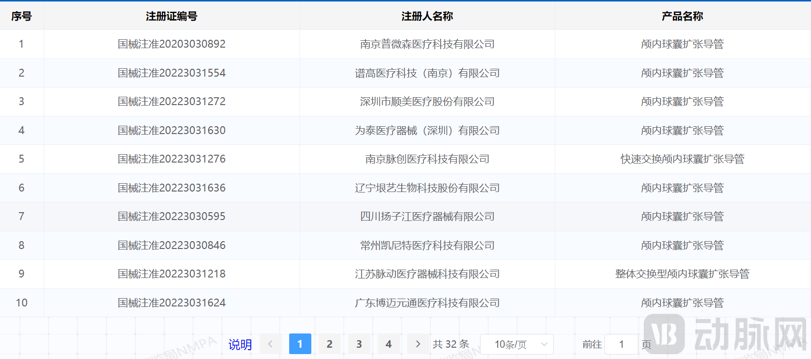Click product 整体交换型颅内球囊扩张导管
811x359 pixels.
click(x=682, y=274)
